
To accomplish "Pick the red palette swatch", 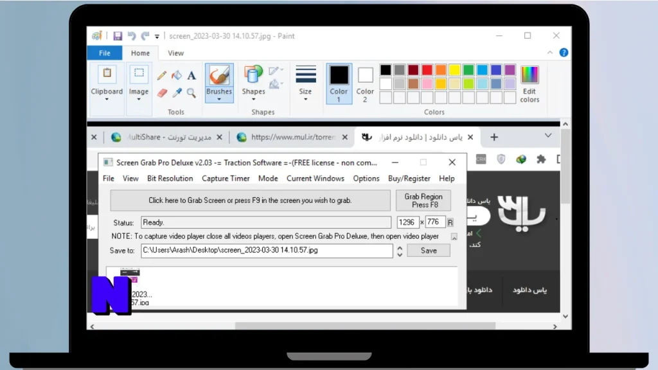I will coord(427,70).
